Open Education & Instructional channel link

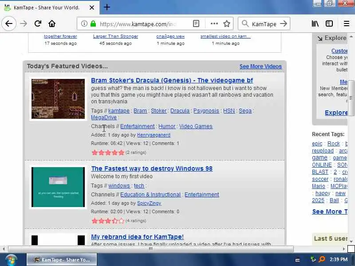click(150, 195)
